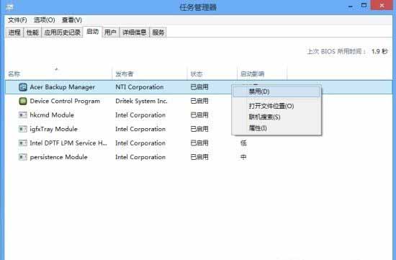Switch to the 进程 tab

tap(14, 32)
